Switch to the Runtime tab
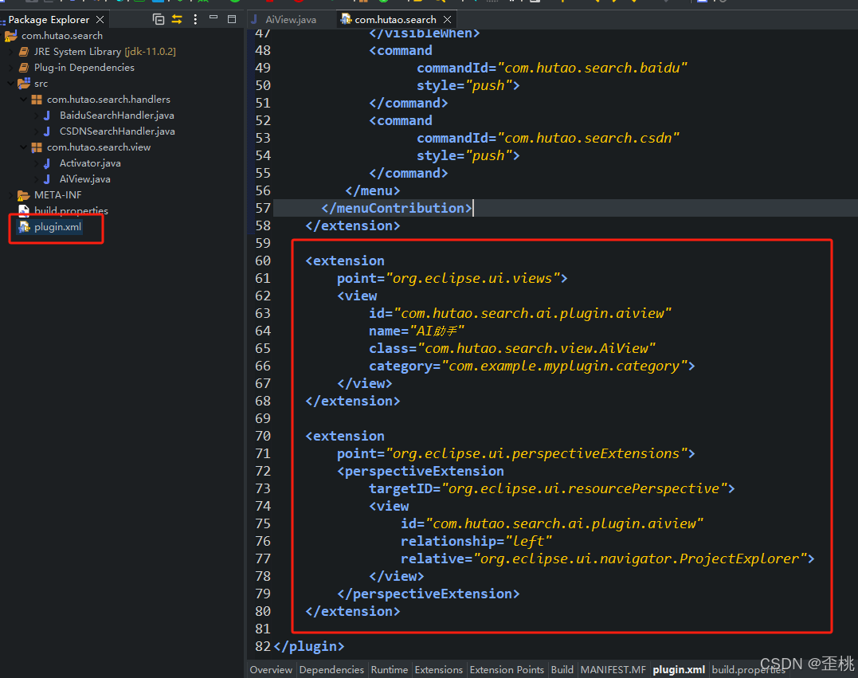The image size is (858, 678). pyautogui.click(x=390, y=669)
